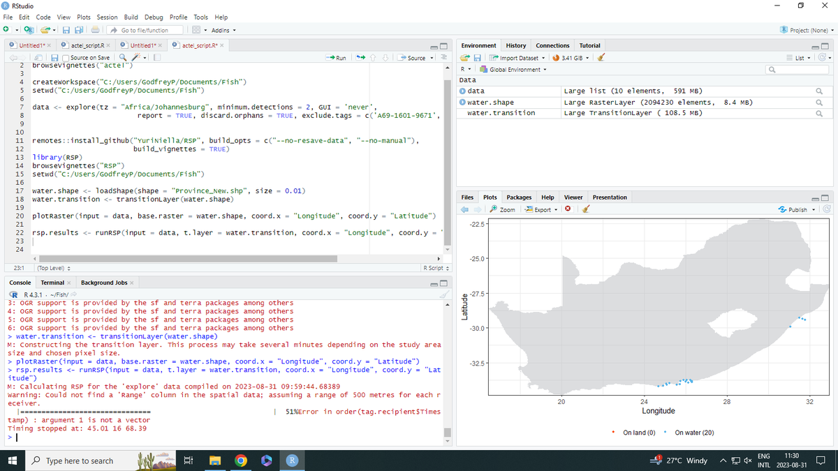
Task: Open Chrome from the taskbar
Action: tap(240, 461)
